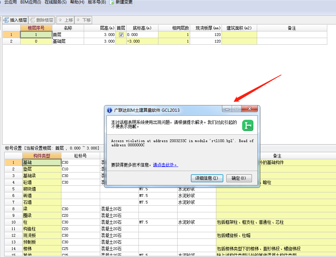
Task: Click the C10 concrete grade cell for 垫层
Action: point(81,169)
